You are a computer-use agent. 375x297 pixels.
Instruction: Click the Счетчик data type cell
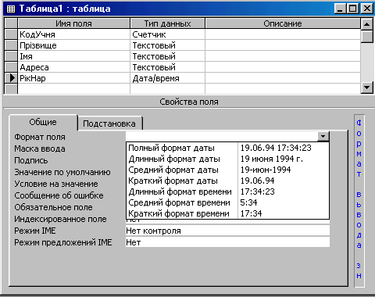[x=168, y=34]
